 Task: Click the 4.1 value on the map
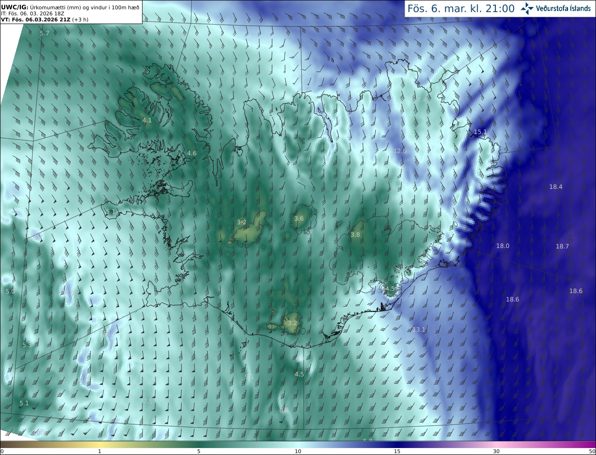(147, 120)
